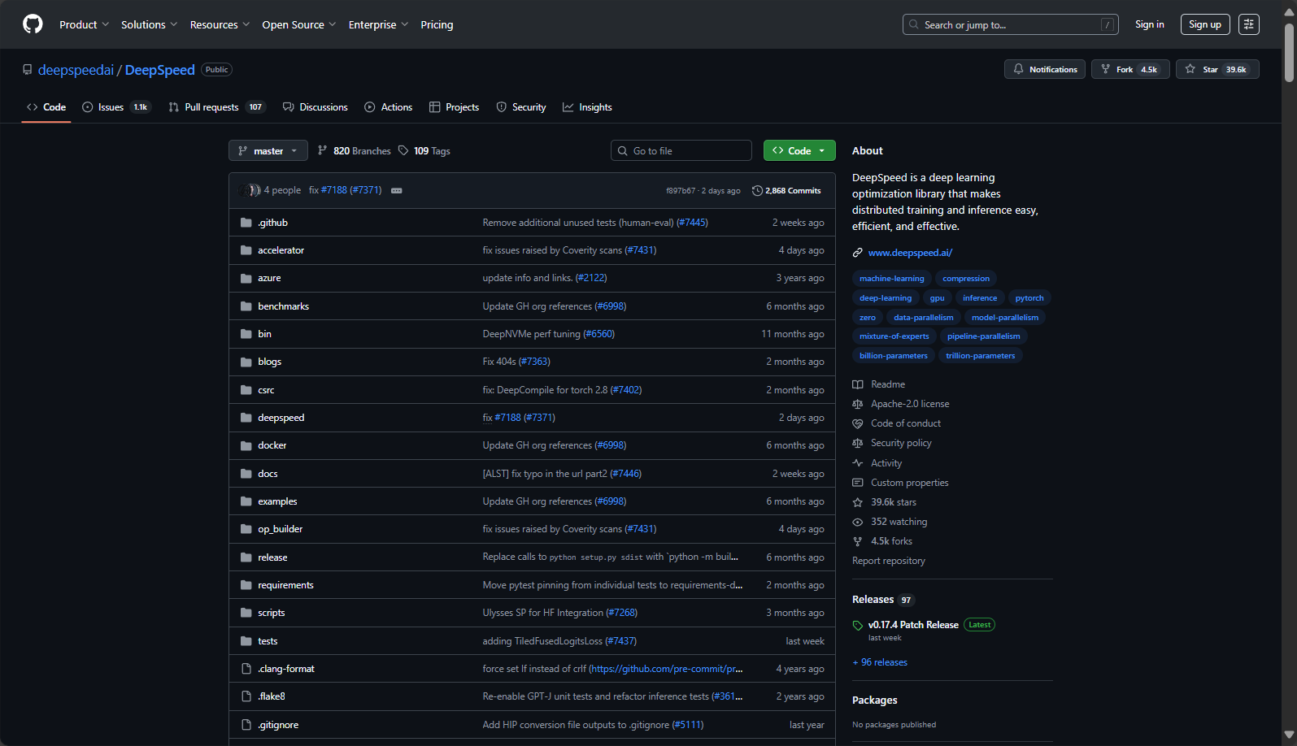Click the mixture-of-experts topic tag
This screenshot has height=746, width=1297.
(894, 336)
